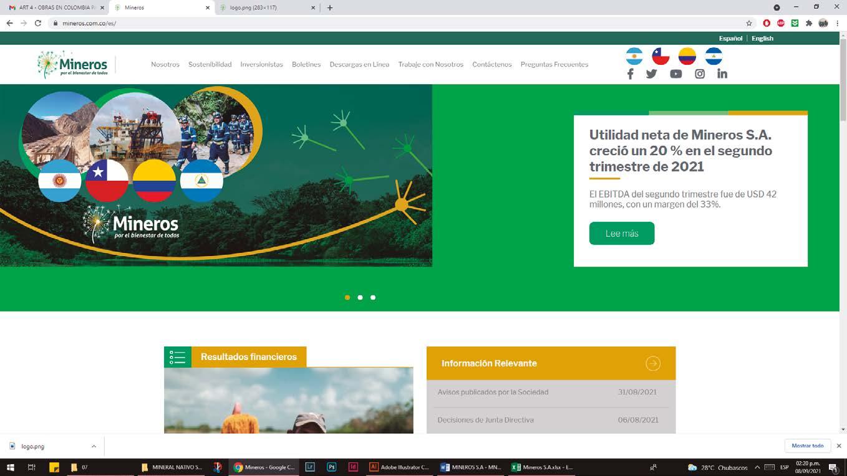Open Windows Start menu
847x476 pixels.
pyautogui.click(x=10, y=467)
